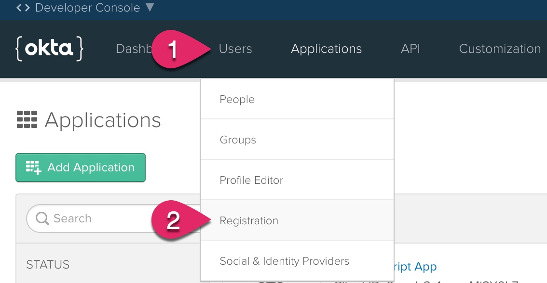Click the Applications grid icon beside heading
The height and width of the screenshot is (283, 547).
point(27,120)
